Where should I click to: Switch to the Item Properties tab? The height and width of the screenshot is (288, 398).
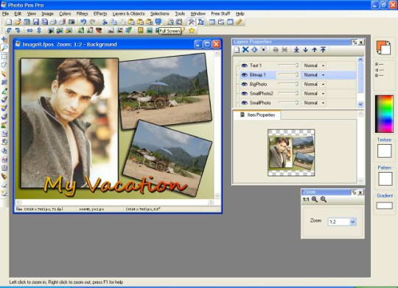tap(257, 115)
